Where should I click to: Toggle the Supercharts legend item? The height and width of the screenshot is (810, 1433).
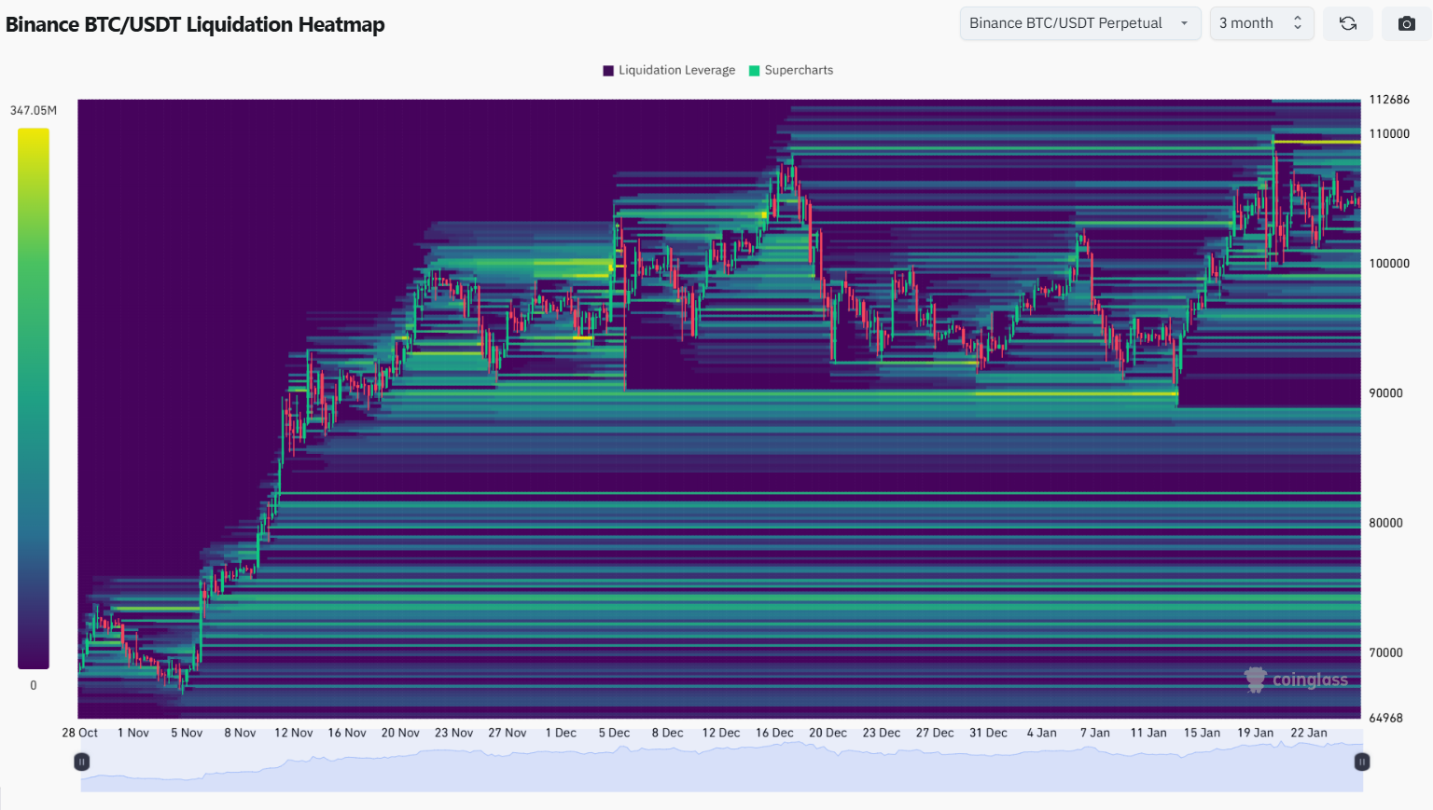coord(791,70)
